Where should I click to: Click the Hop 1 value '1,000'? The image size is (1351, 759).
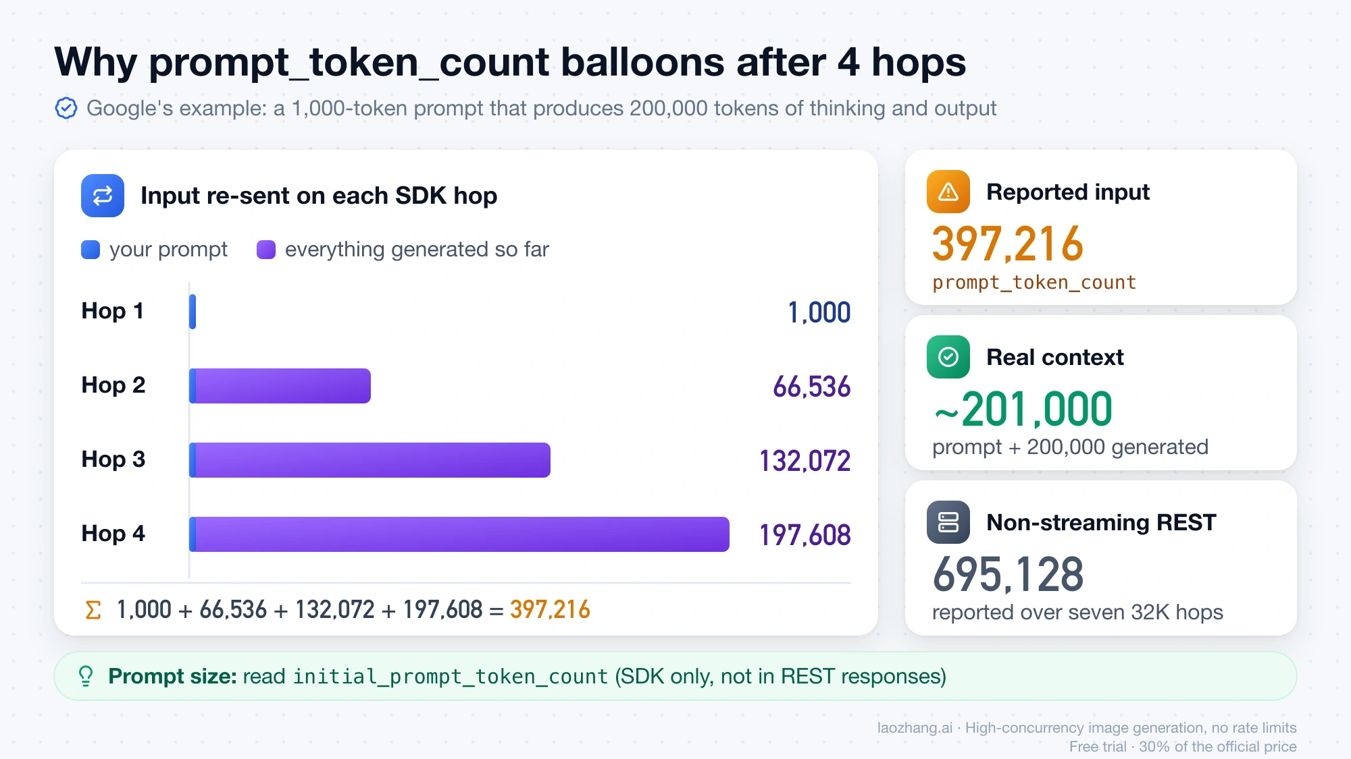[x=819, y=312]
